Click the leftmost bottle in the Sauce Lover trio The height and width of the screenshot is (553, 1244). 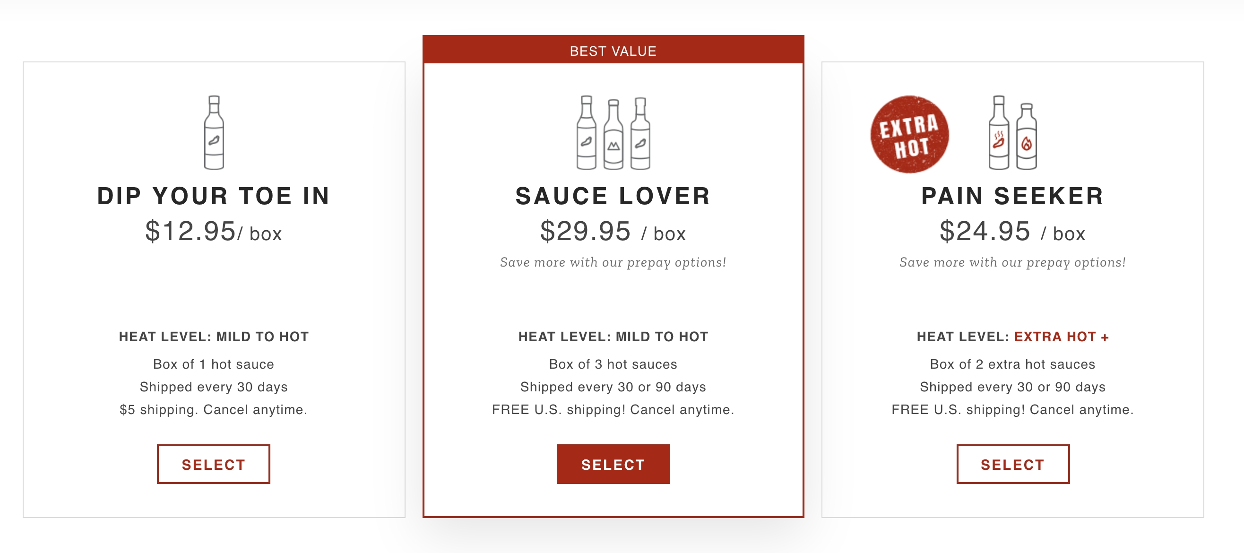pyautogui.click(x=586, y=133)
